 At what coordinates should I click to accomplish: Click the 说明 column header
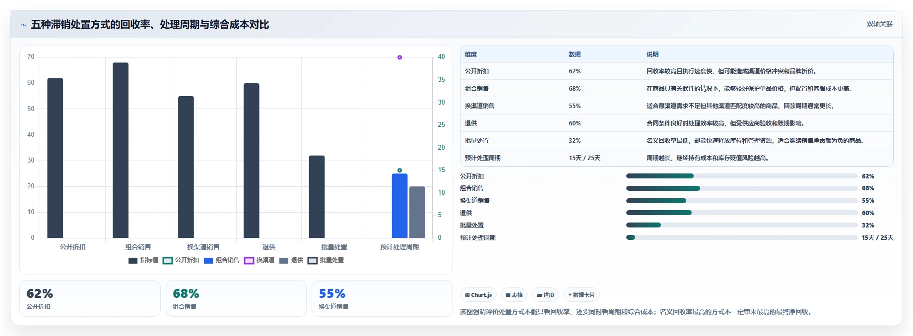click(x=652, y=55)
